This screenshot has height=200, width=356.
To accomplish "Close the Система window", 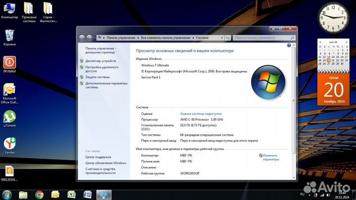I will pyautogui.click(x=290, y=29).
